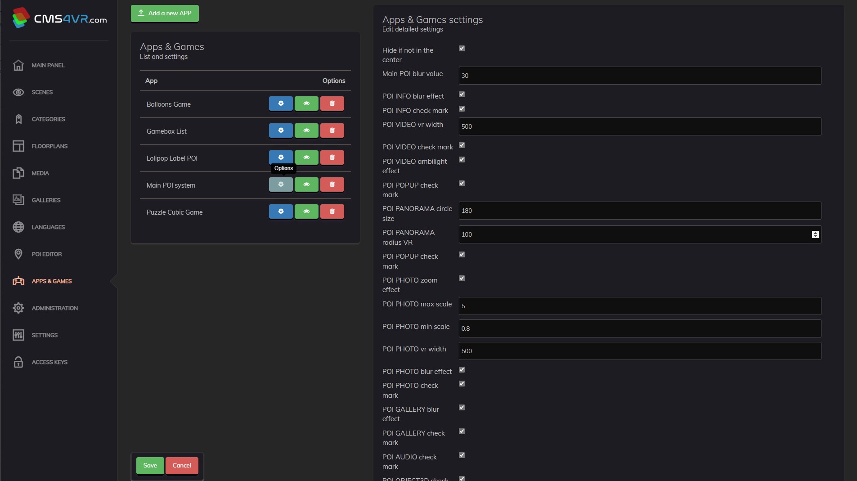The width and height of the screenshot is (857, 481).
Task: Toggle POI PHOTO blur effect checkbox
Action: coord(462,370)
